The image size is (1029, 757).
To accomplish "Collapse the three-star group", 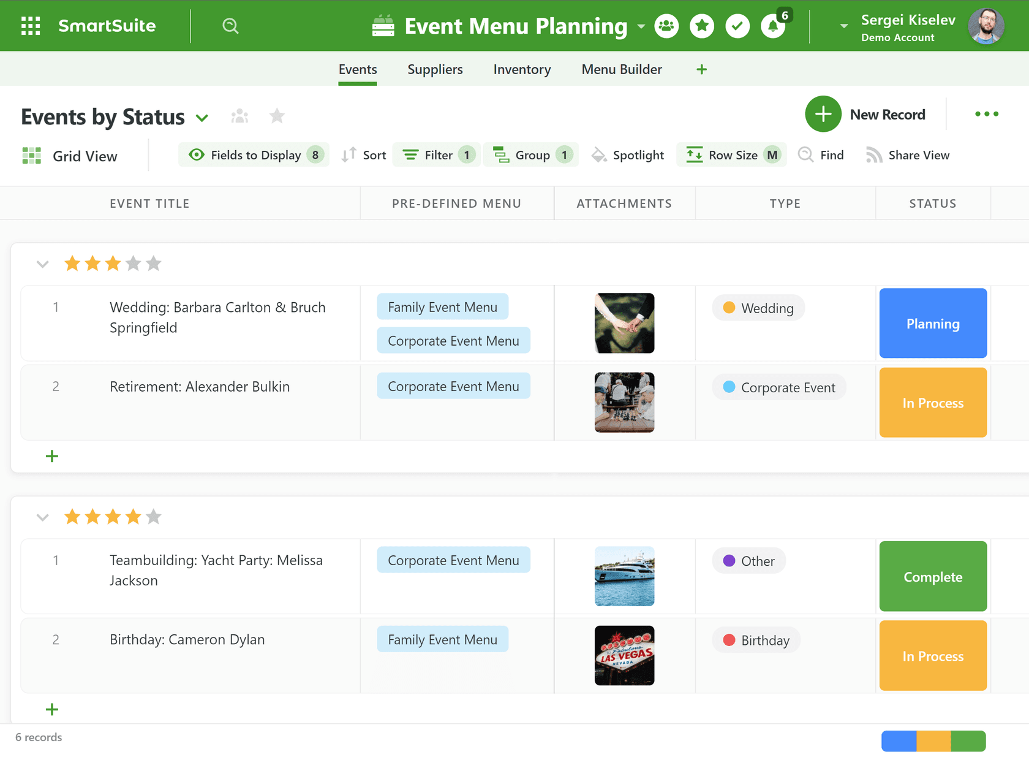I will pos(42,264).
